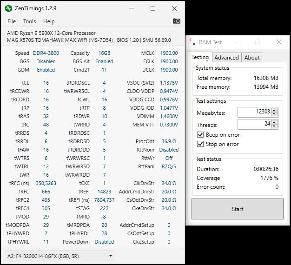Click the 16GB capacity value
The image size is (291, 265).
(x=104, y=53)
